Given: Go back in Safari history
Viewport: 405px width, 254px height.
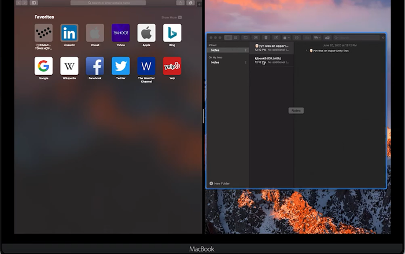Looking at the screenshot, I should 19,3.
